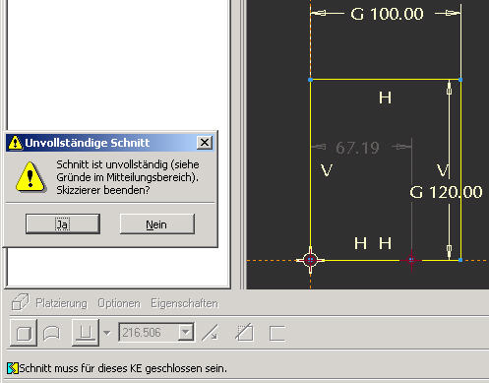Click the weak dimension 67.19
The width and height of the screenshot is (489, 383).
(x=357, y=148)
